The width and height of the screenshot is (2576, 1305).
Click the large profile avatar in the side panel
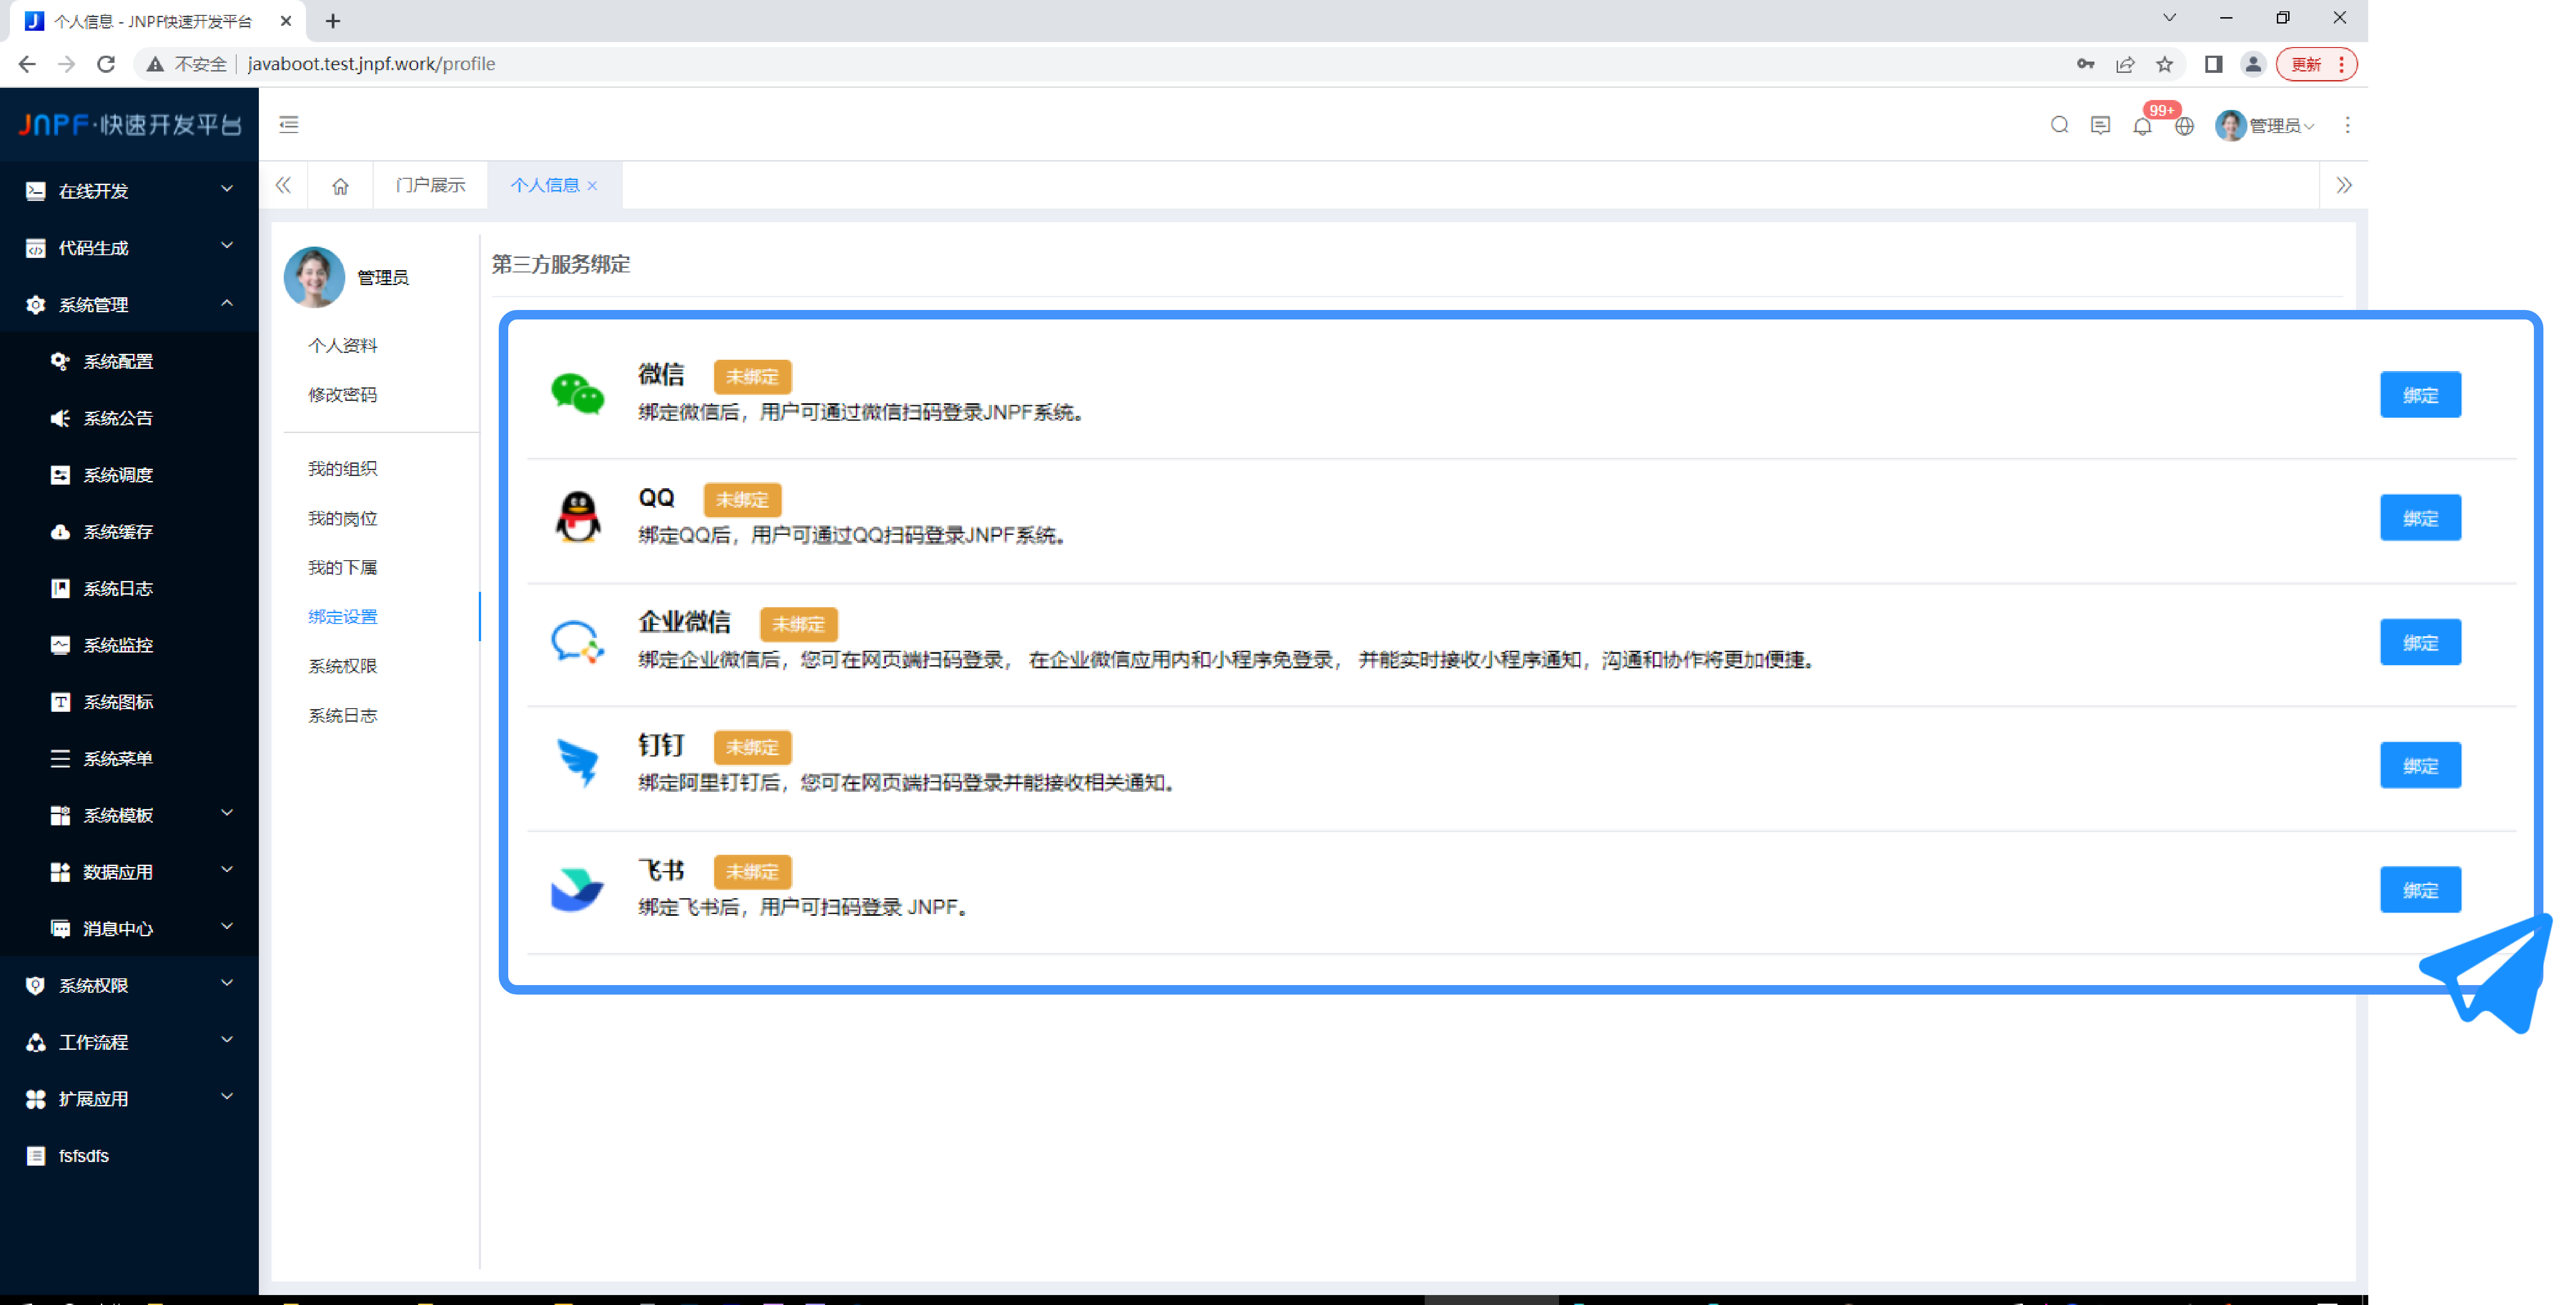(x=314, y=277)
